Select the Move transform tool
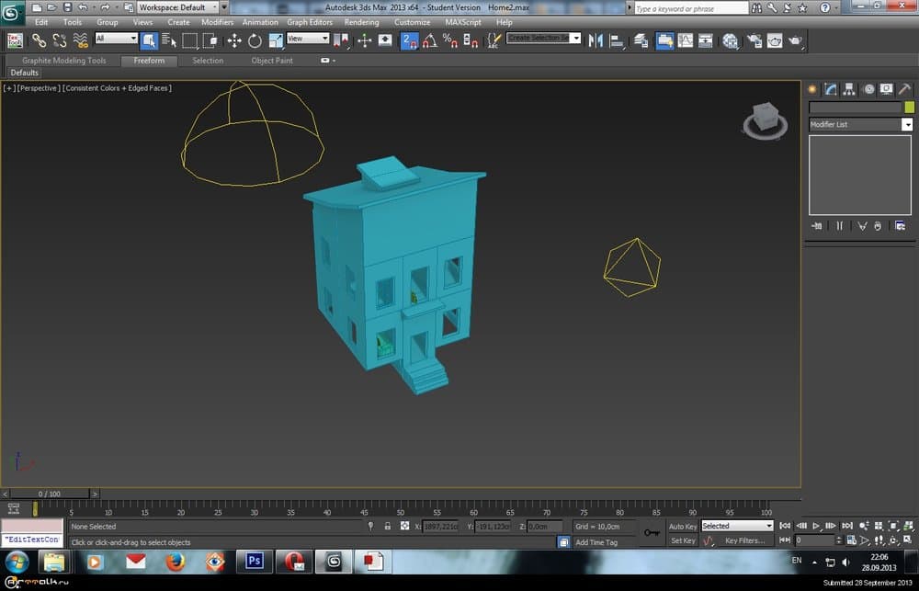 click(x=234, y=40)
